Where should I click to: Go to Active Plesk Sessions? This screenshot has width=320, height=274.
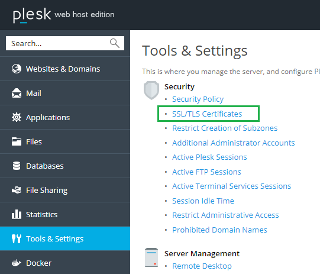[x=209, y=157]
